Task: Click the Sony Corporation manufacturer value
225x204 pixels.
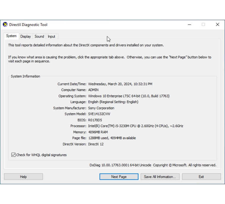Action: (101, 108)
